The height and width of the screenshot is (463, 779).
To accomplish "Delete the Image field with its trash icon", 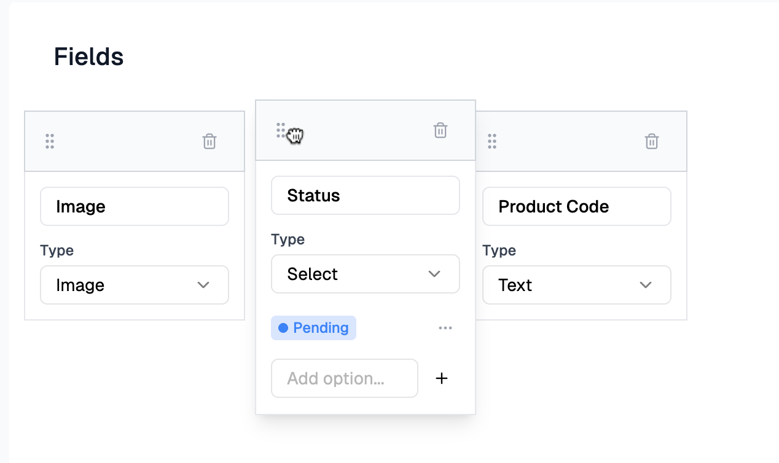I will coord(209,141).
